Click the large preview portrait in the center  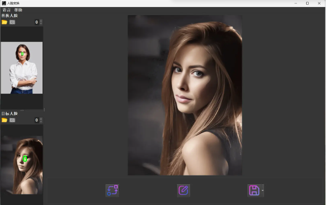(x=185, y=95)
